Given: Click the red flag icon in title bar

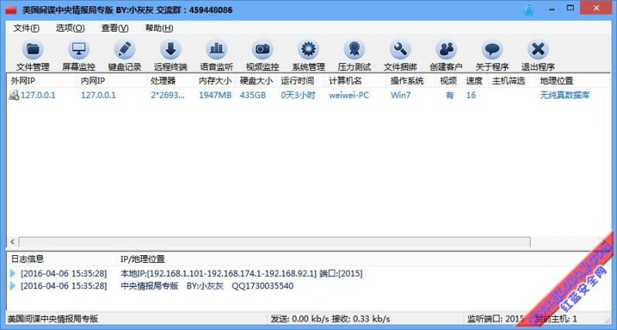Looking at the screenshot, I should 11,9.
